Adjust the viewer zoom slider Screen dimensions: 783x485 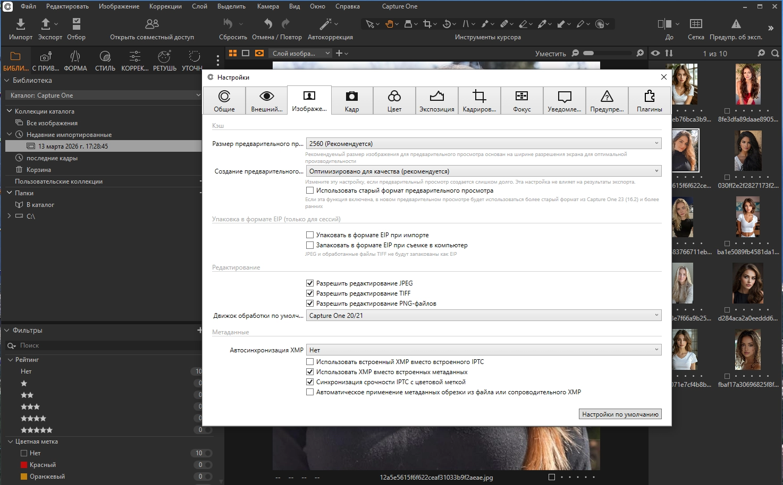click(x=588, y=53)
